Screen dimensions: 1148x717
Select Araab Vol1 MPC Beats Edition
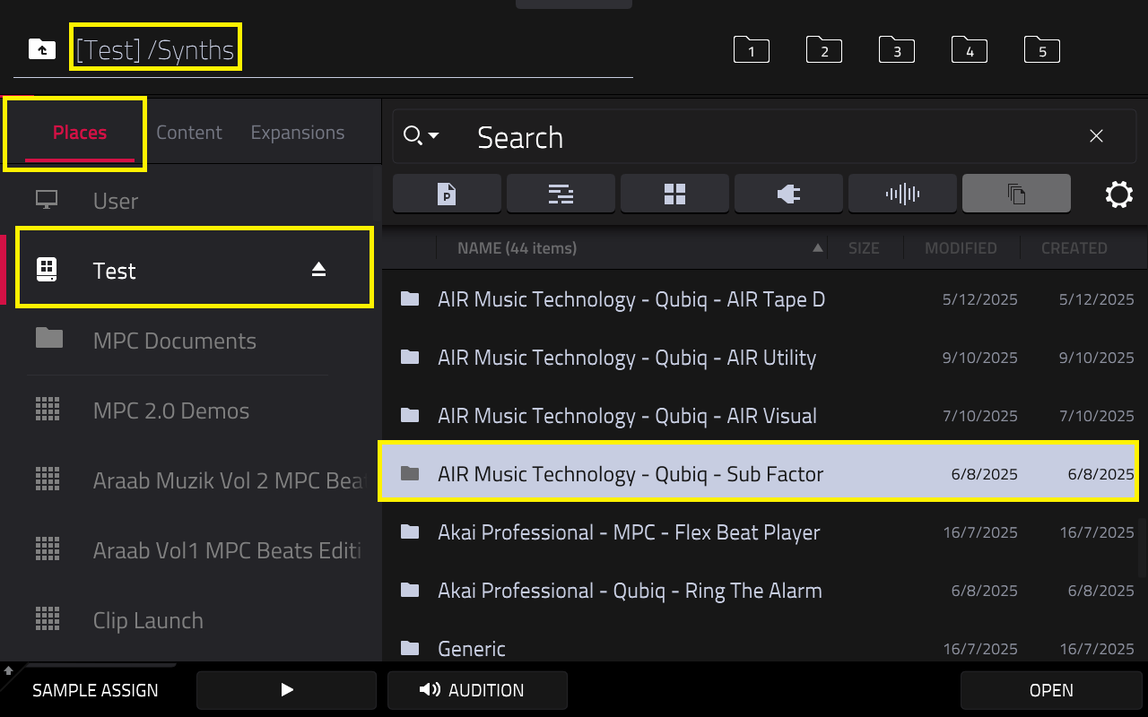[191, 550]
